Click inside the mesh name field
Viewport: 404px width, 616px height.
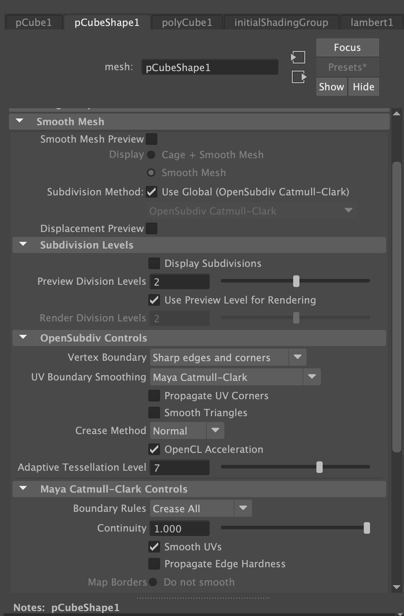pos(210,67)
